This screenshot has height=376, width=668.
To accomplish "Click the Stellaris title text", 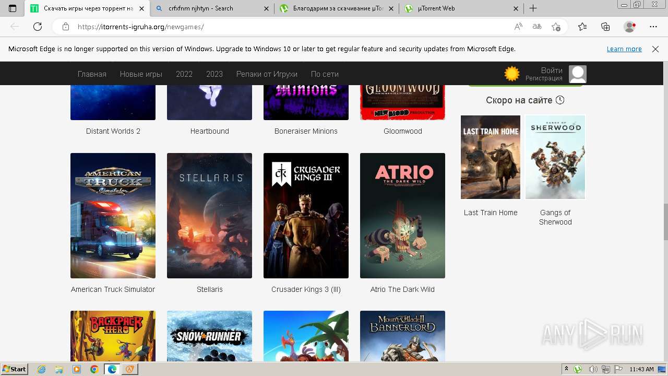I will tap(210, 289).
